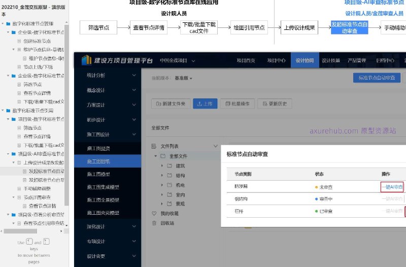
Task: Click the sitemap scrollbar up arrow
Action: pyautogui.click(x=66, y=23)
